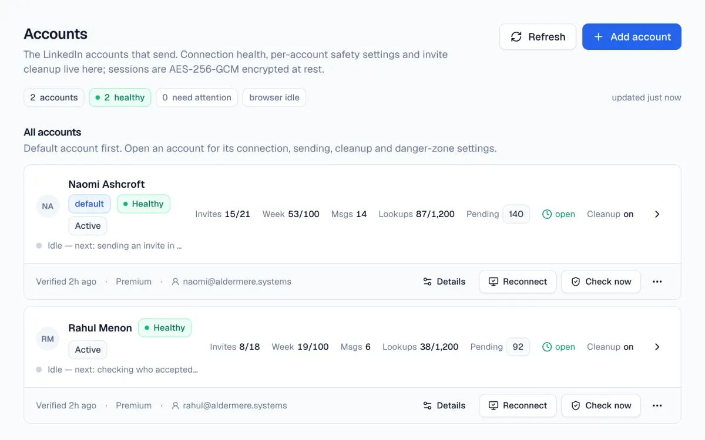Click the Add account button

coord(632,36)
